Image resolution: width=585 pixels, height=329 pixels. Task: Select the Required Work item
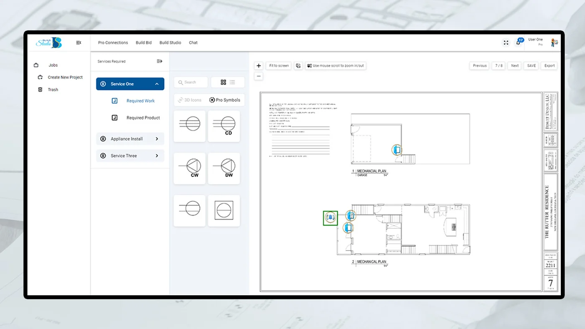pos(140,101)
